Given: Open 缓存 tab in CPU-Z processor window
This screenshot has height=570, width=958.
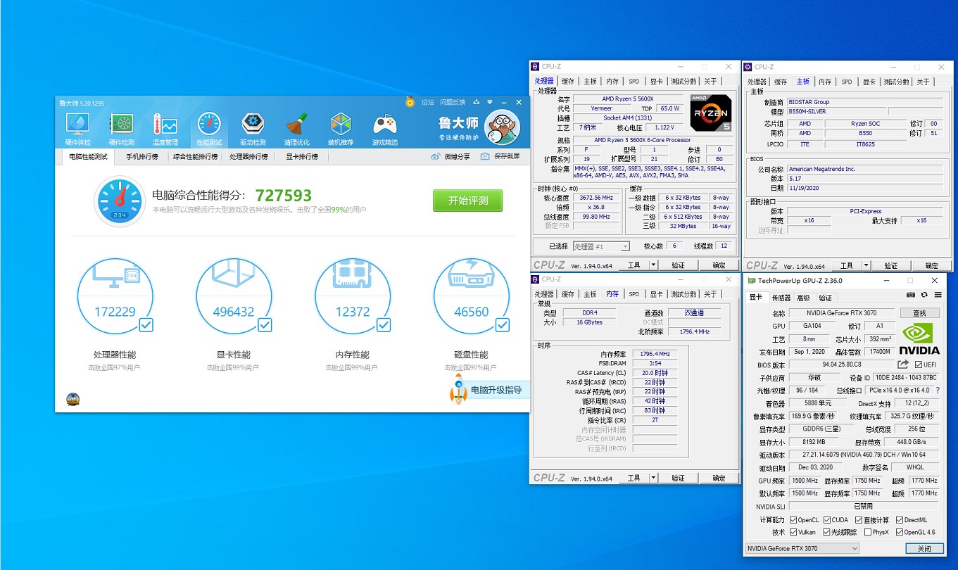Looking at the screenshot, I should [567, 82].
